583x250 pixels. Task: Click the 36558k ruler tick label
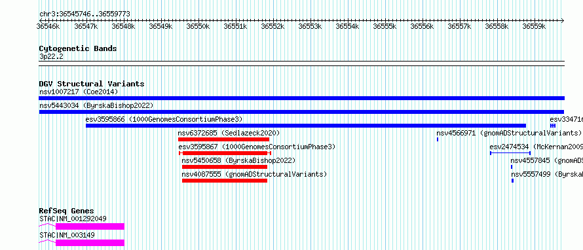click(497, 26)
